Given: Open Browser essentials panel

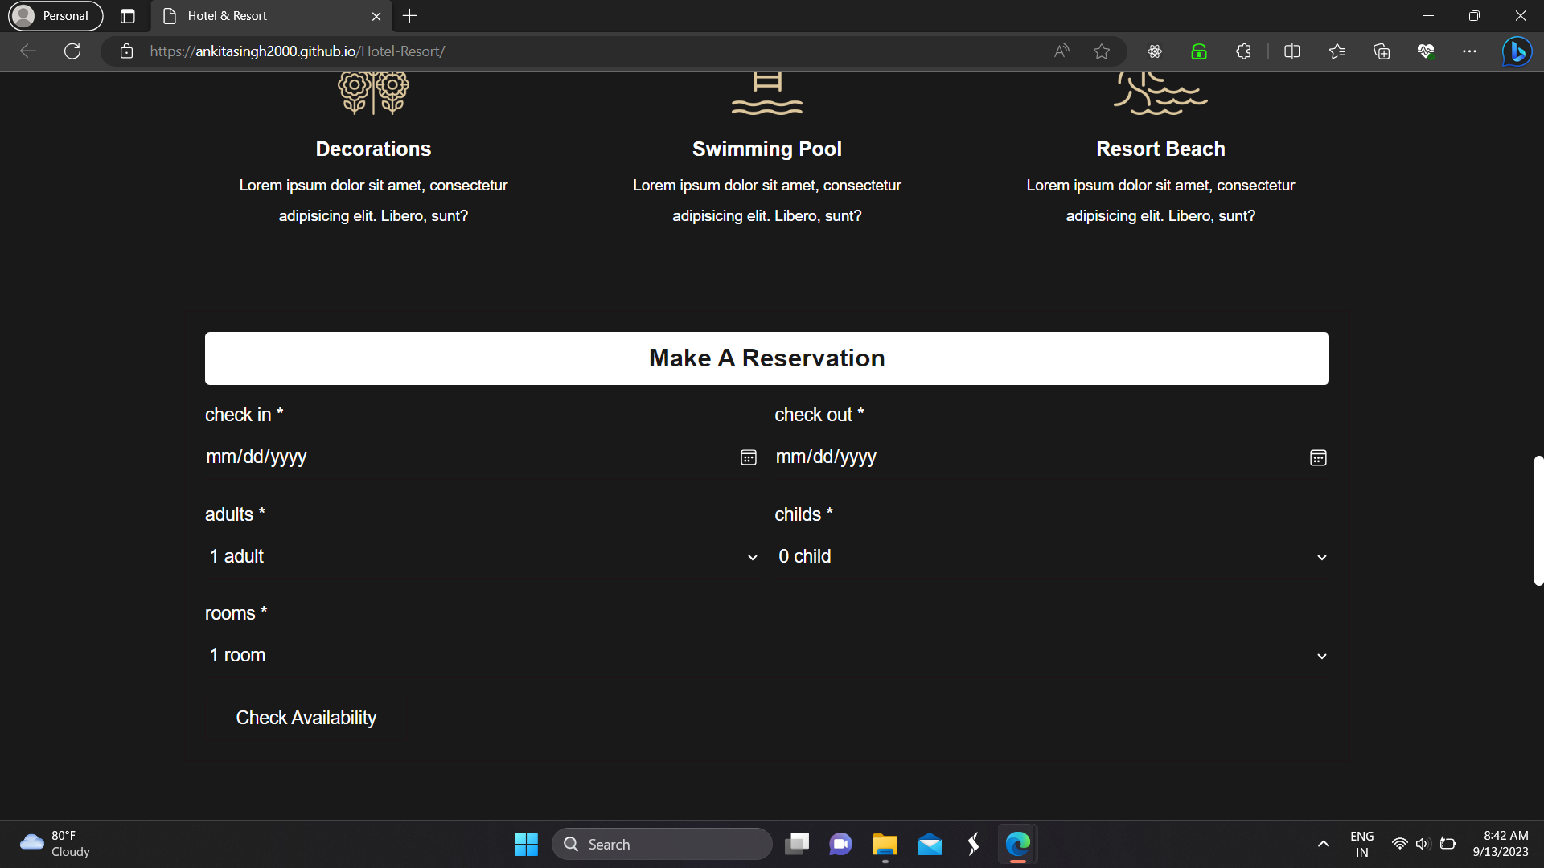Looking at the screenshot, I should point(1427,51).
